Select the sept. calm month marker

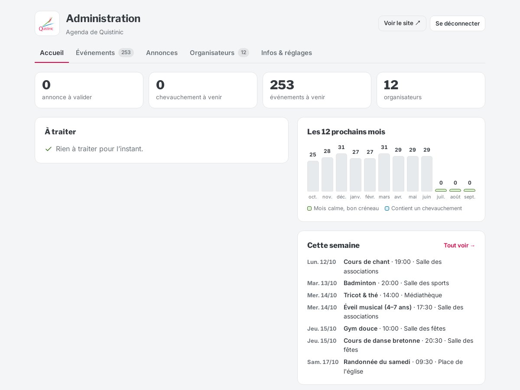(x=469, y=190)
